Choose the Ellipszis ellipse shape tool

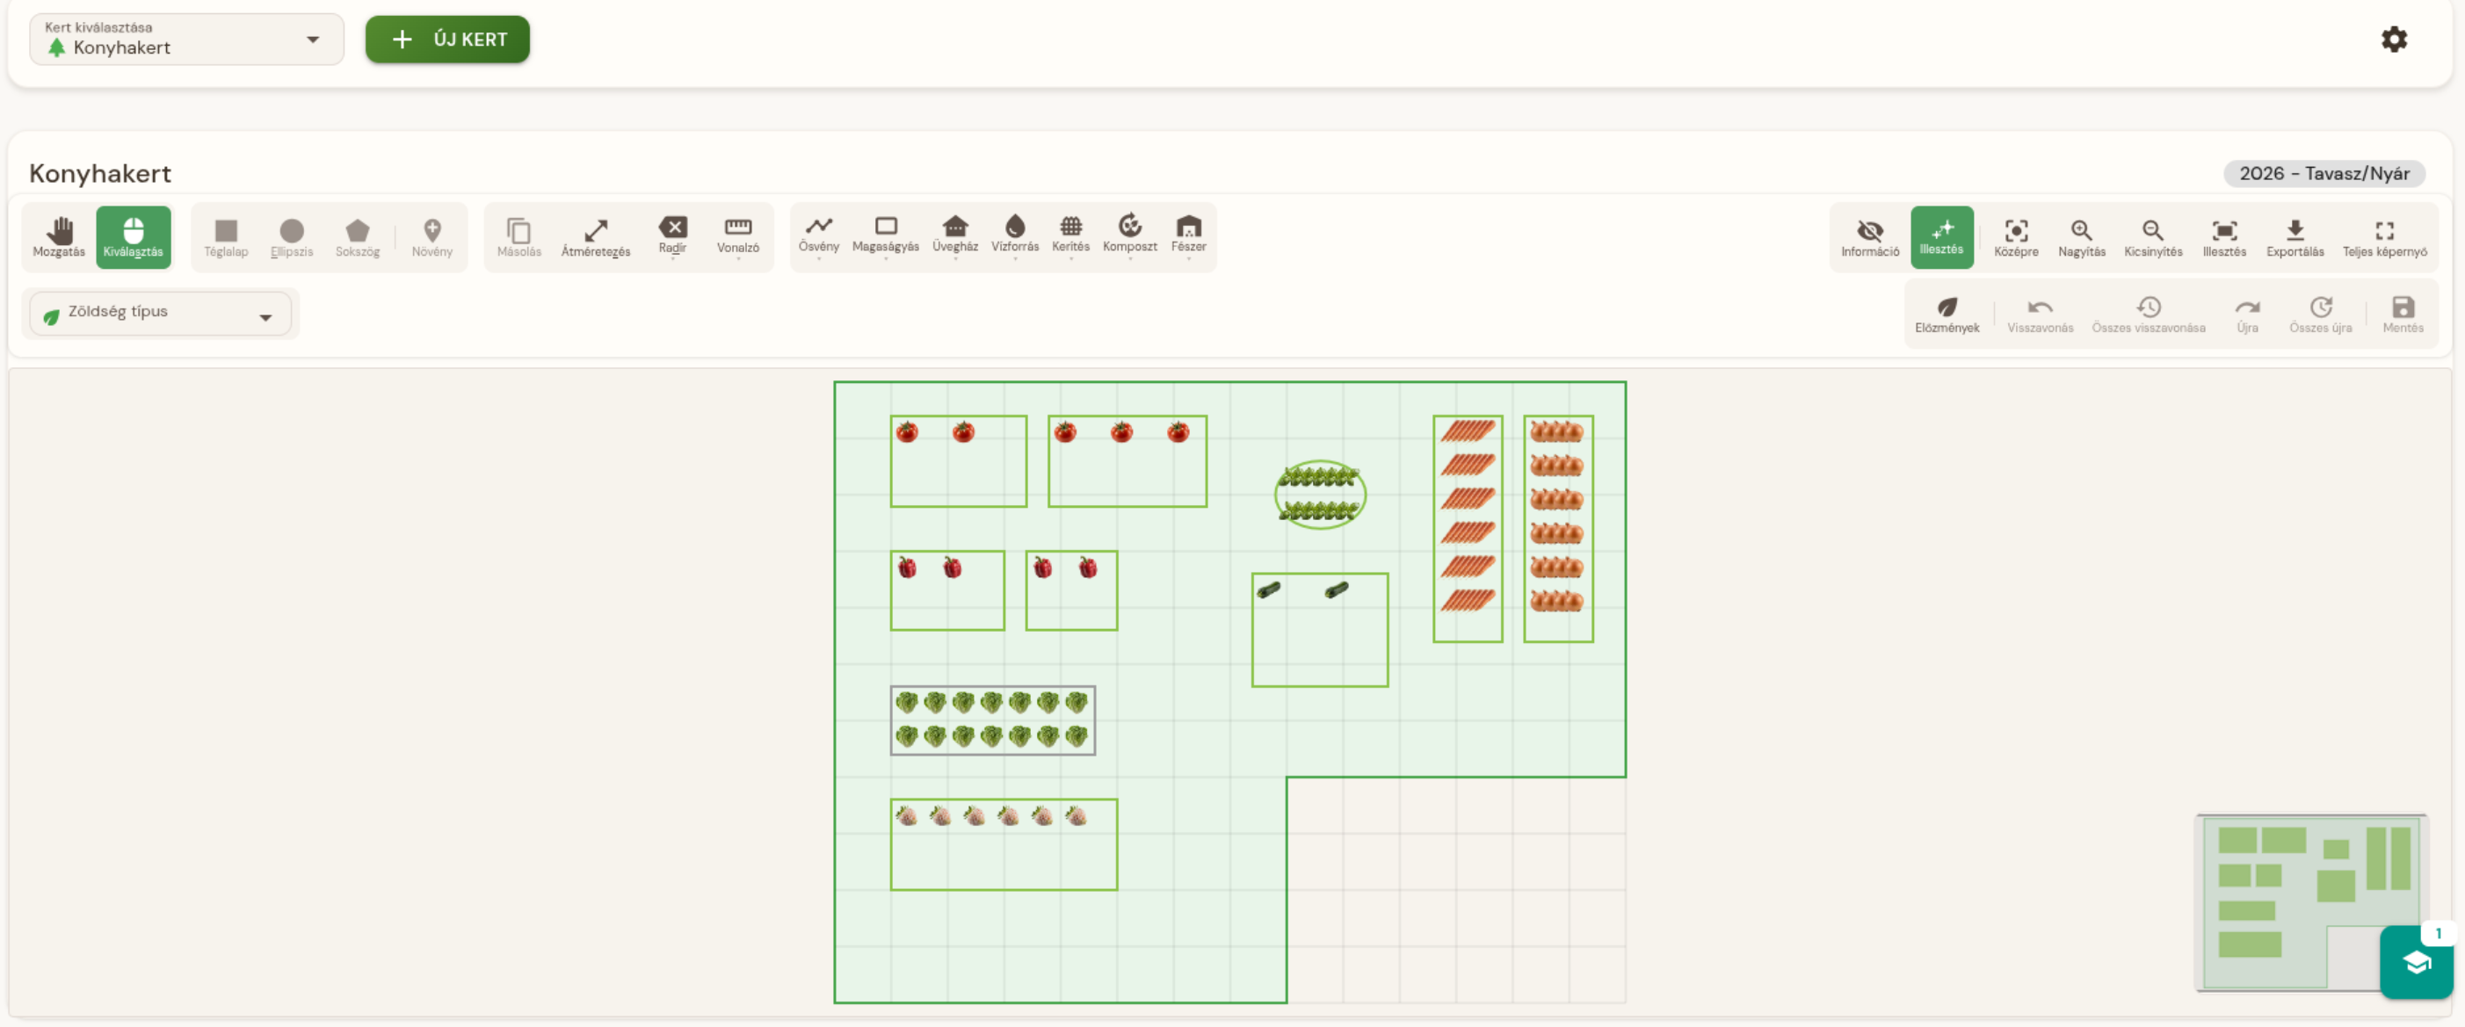tap(292, 236)
